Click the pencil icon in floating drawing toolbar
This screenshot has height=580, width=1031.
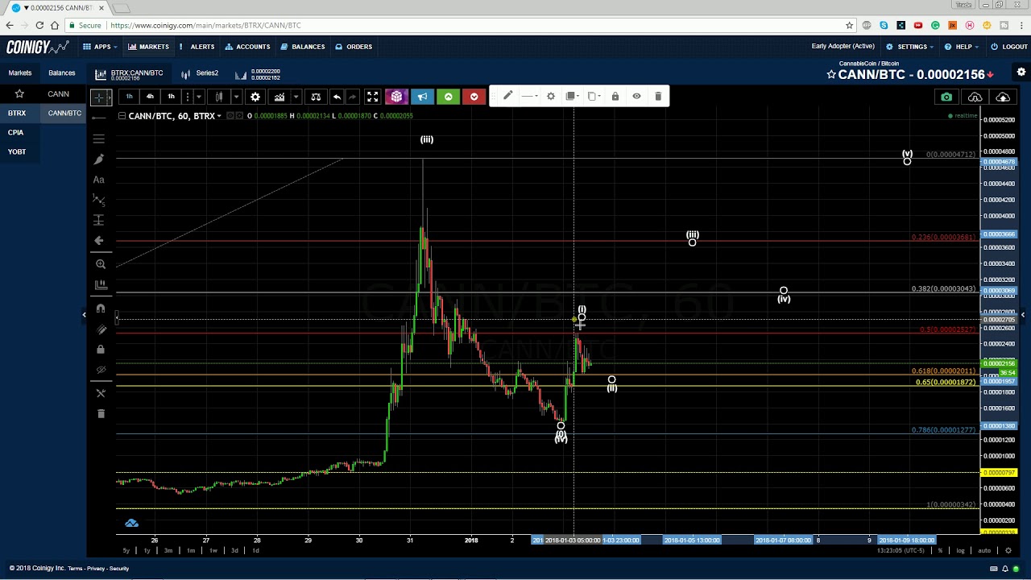coord(507,97)
